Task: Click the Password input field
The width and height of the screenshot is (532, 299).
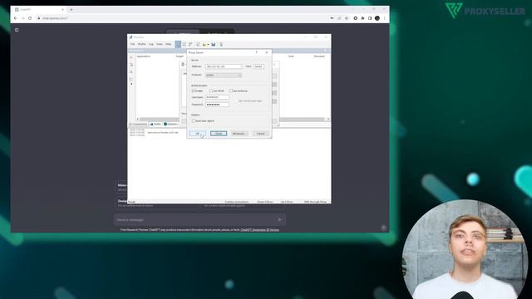Action: 217,105
